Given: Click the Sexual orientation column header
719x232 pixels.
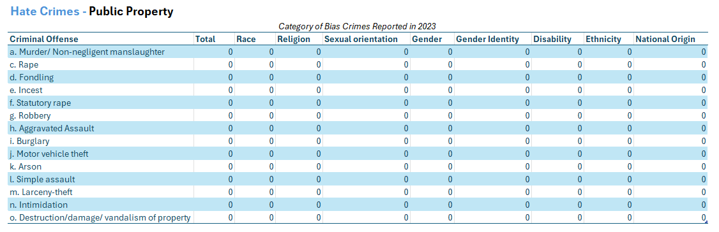Looking at the screenshot, I should (361, 40).
